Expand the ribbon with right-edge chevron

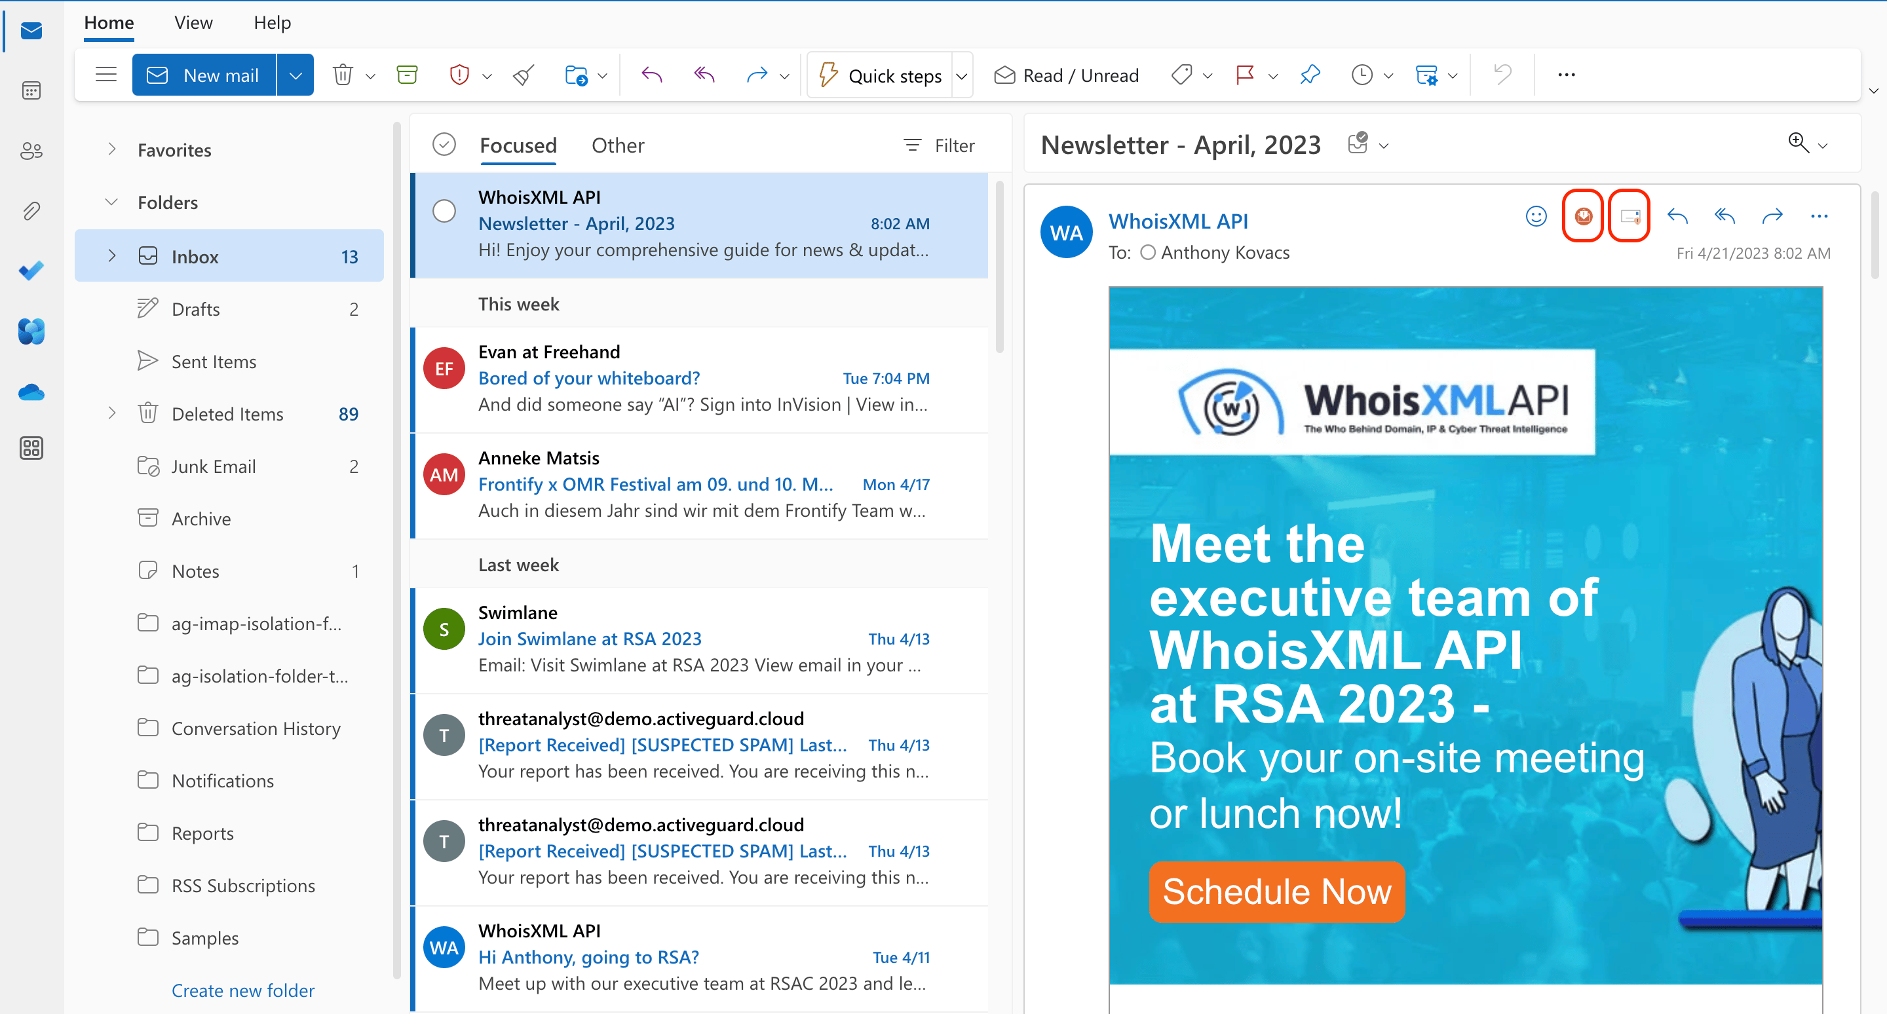point(1873,91)
